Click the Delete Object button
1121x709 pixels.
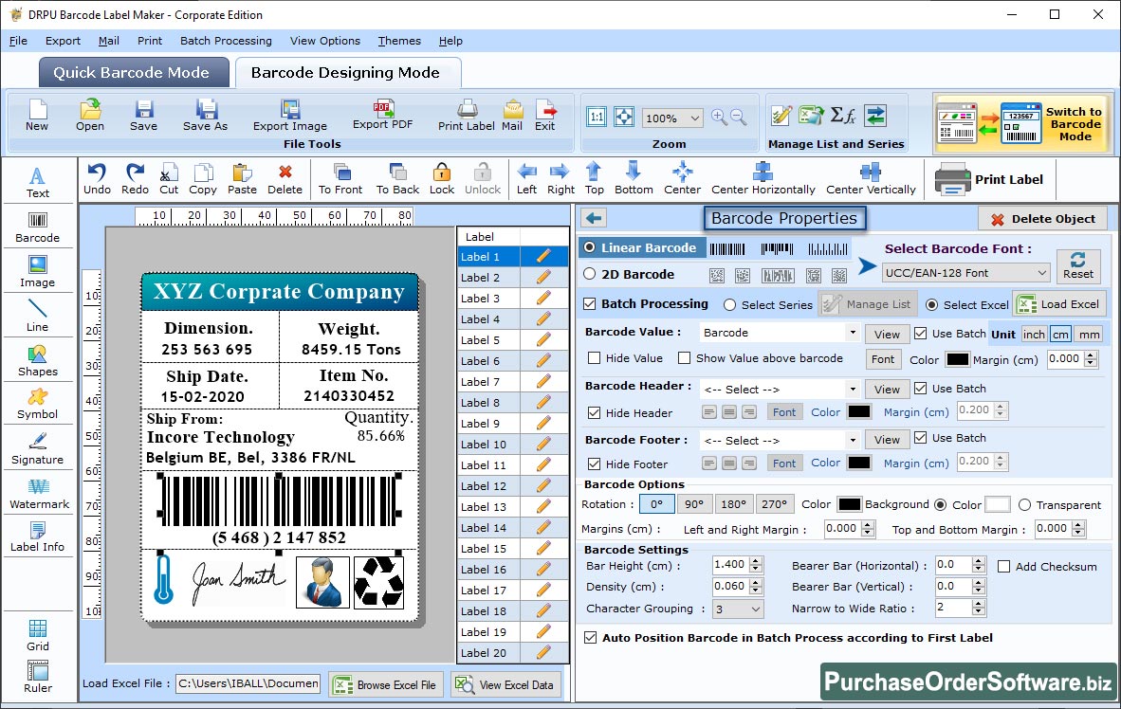click(x=1042, y=219)
